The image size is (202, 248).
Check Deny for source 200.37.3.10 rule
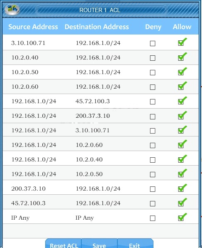pos(153,189)
